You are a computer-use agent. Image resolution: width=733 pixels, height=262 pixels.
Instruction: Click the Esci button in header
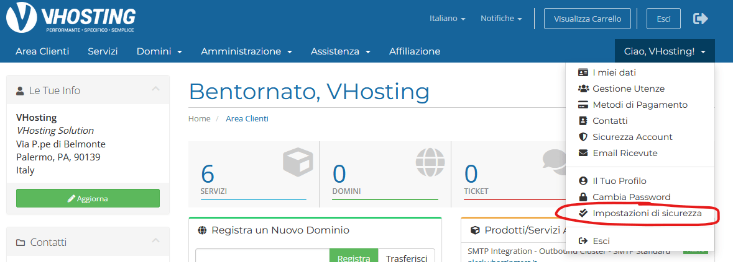[x=663, y=19]
